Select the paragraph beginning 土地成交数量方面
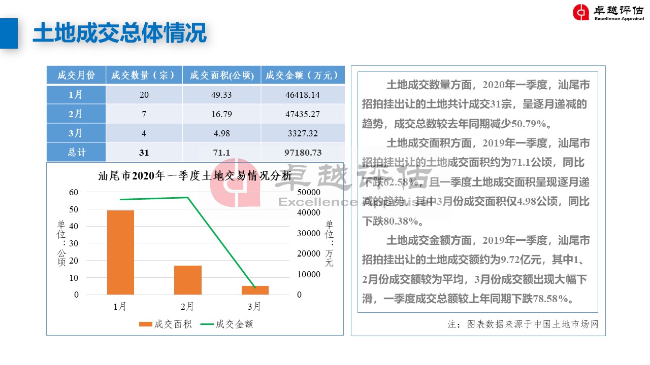The height and width of the screenshot is (365, 650). tap(476, 104)
